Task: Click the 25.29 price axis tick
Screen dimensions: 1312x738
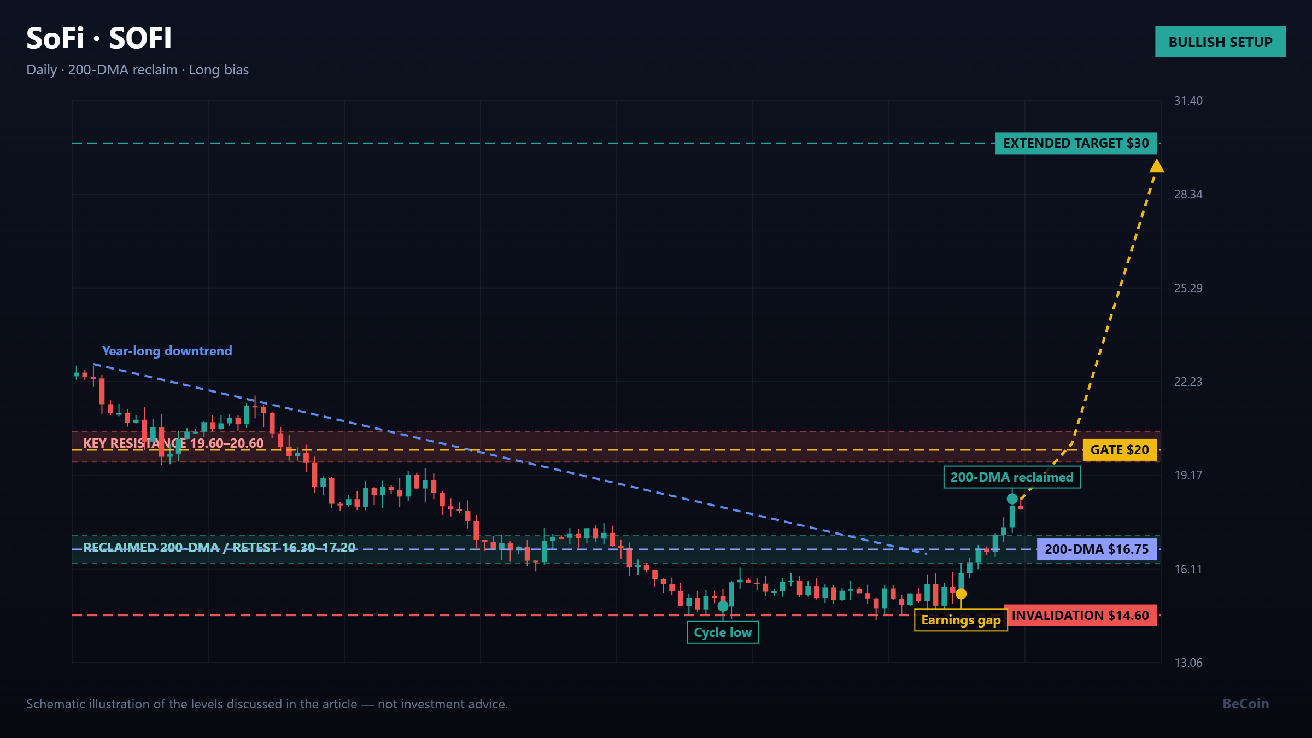Action: pyautogui.click(x=1188, y=288)
